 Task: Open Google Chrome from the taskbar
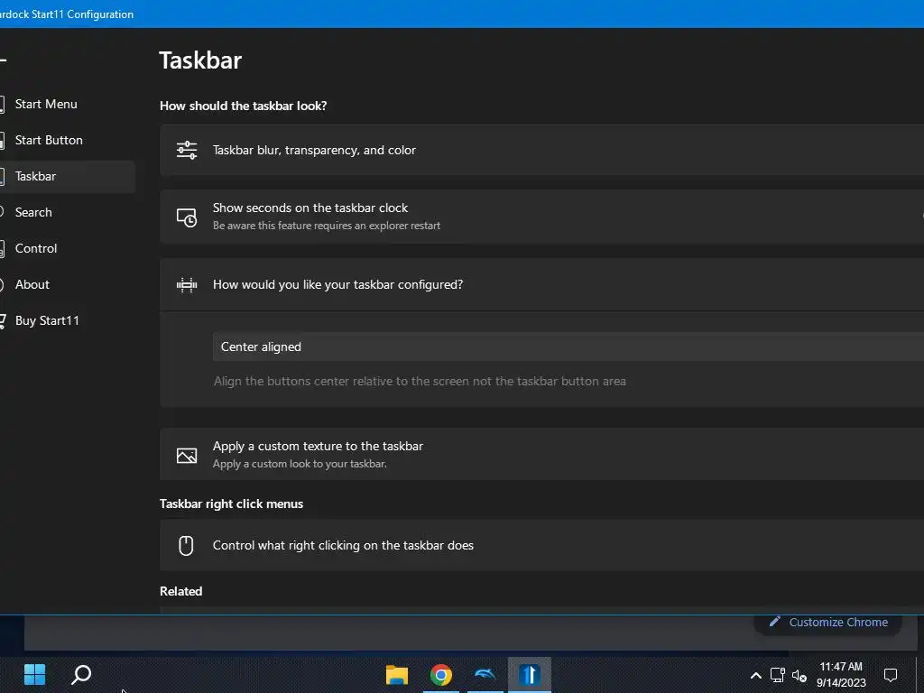(x=440, y=675)
